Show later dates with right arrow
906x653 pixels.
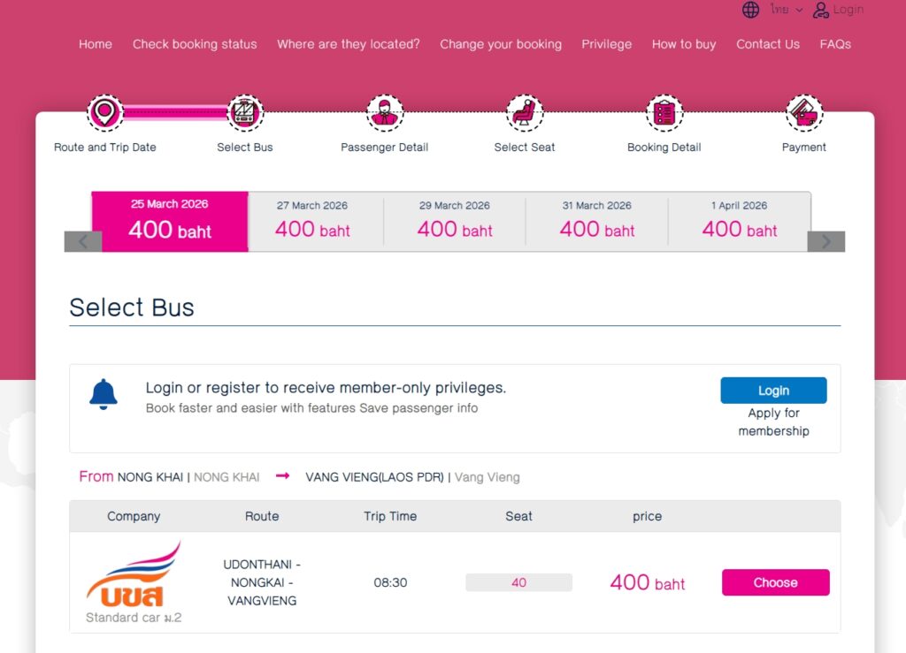pyautogui.click(x=826, y=241)
